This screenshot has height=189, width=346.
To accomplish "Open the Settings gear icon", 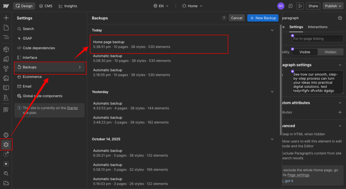I will 6,145.
